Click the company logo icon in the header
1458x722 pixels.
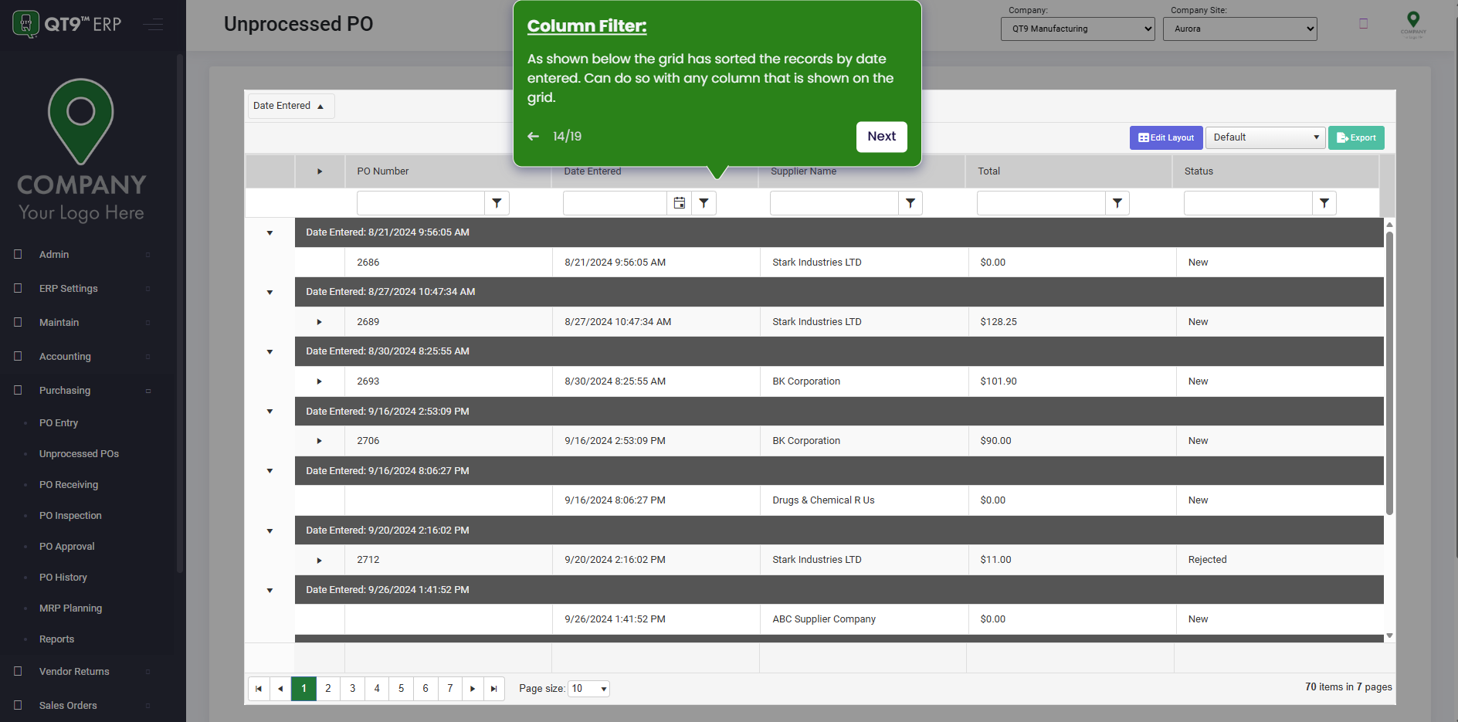tap(1413, 24)
